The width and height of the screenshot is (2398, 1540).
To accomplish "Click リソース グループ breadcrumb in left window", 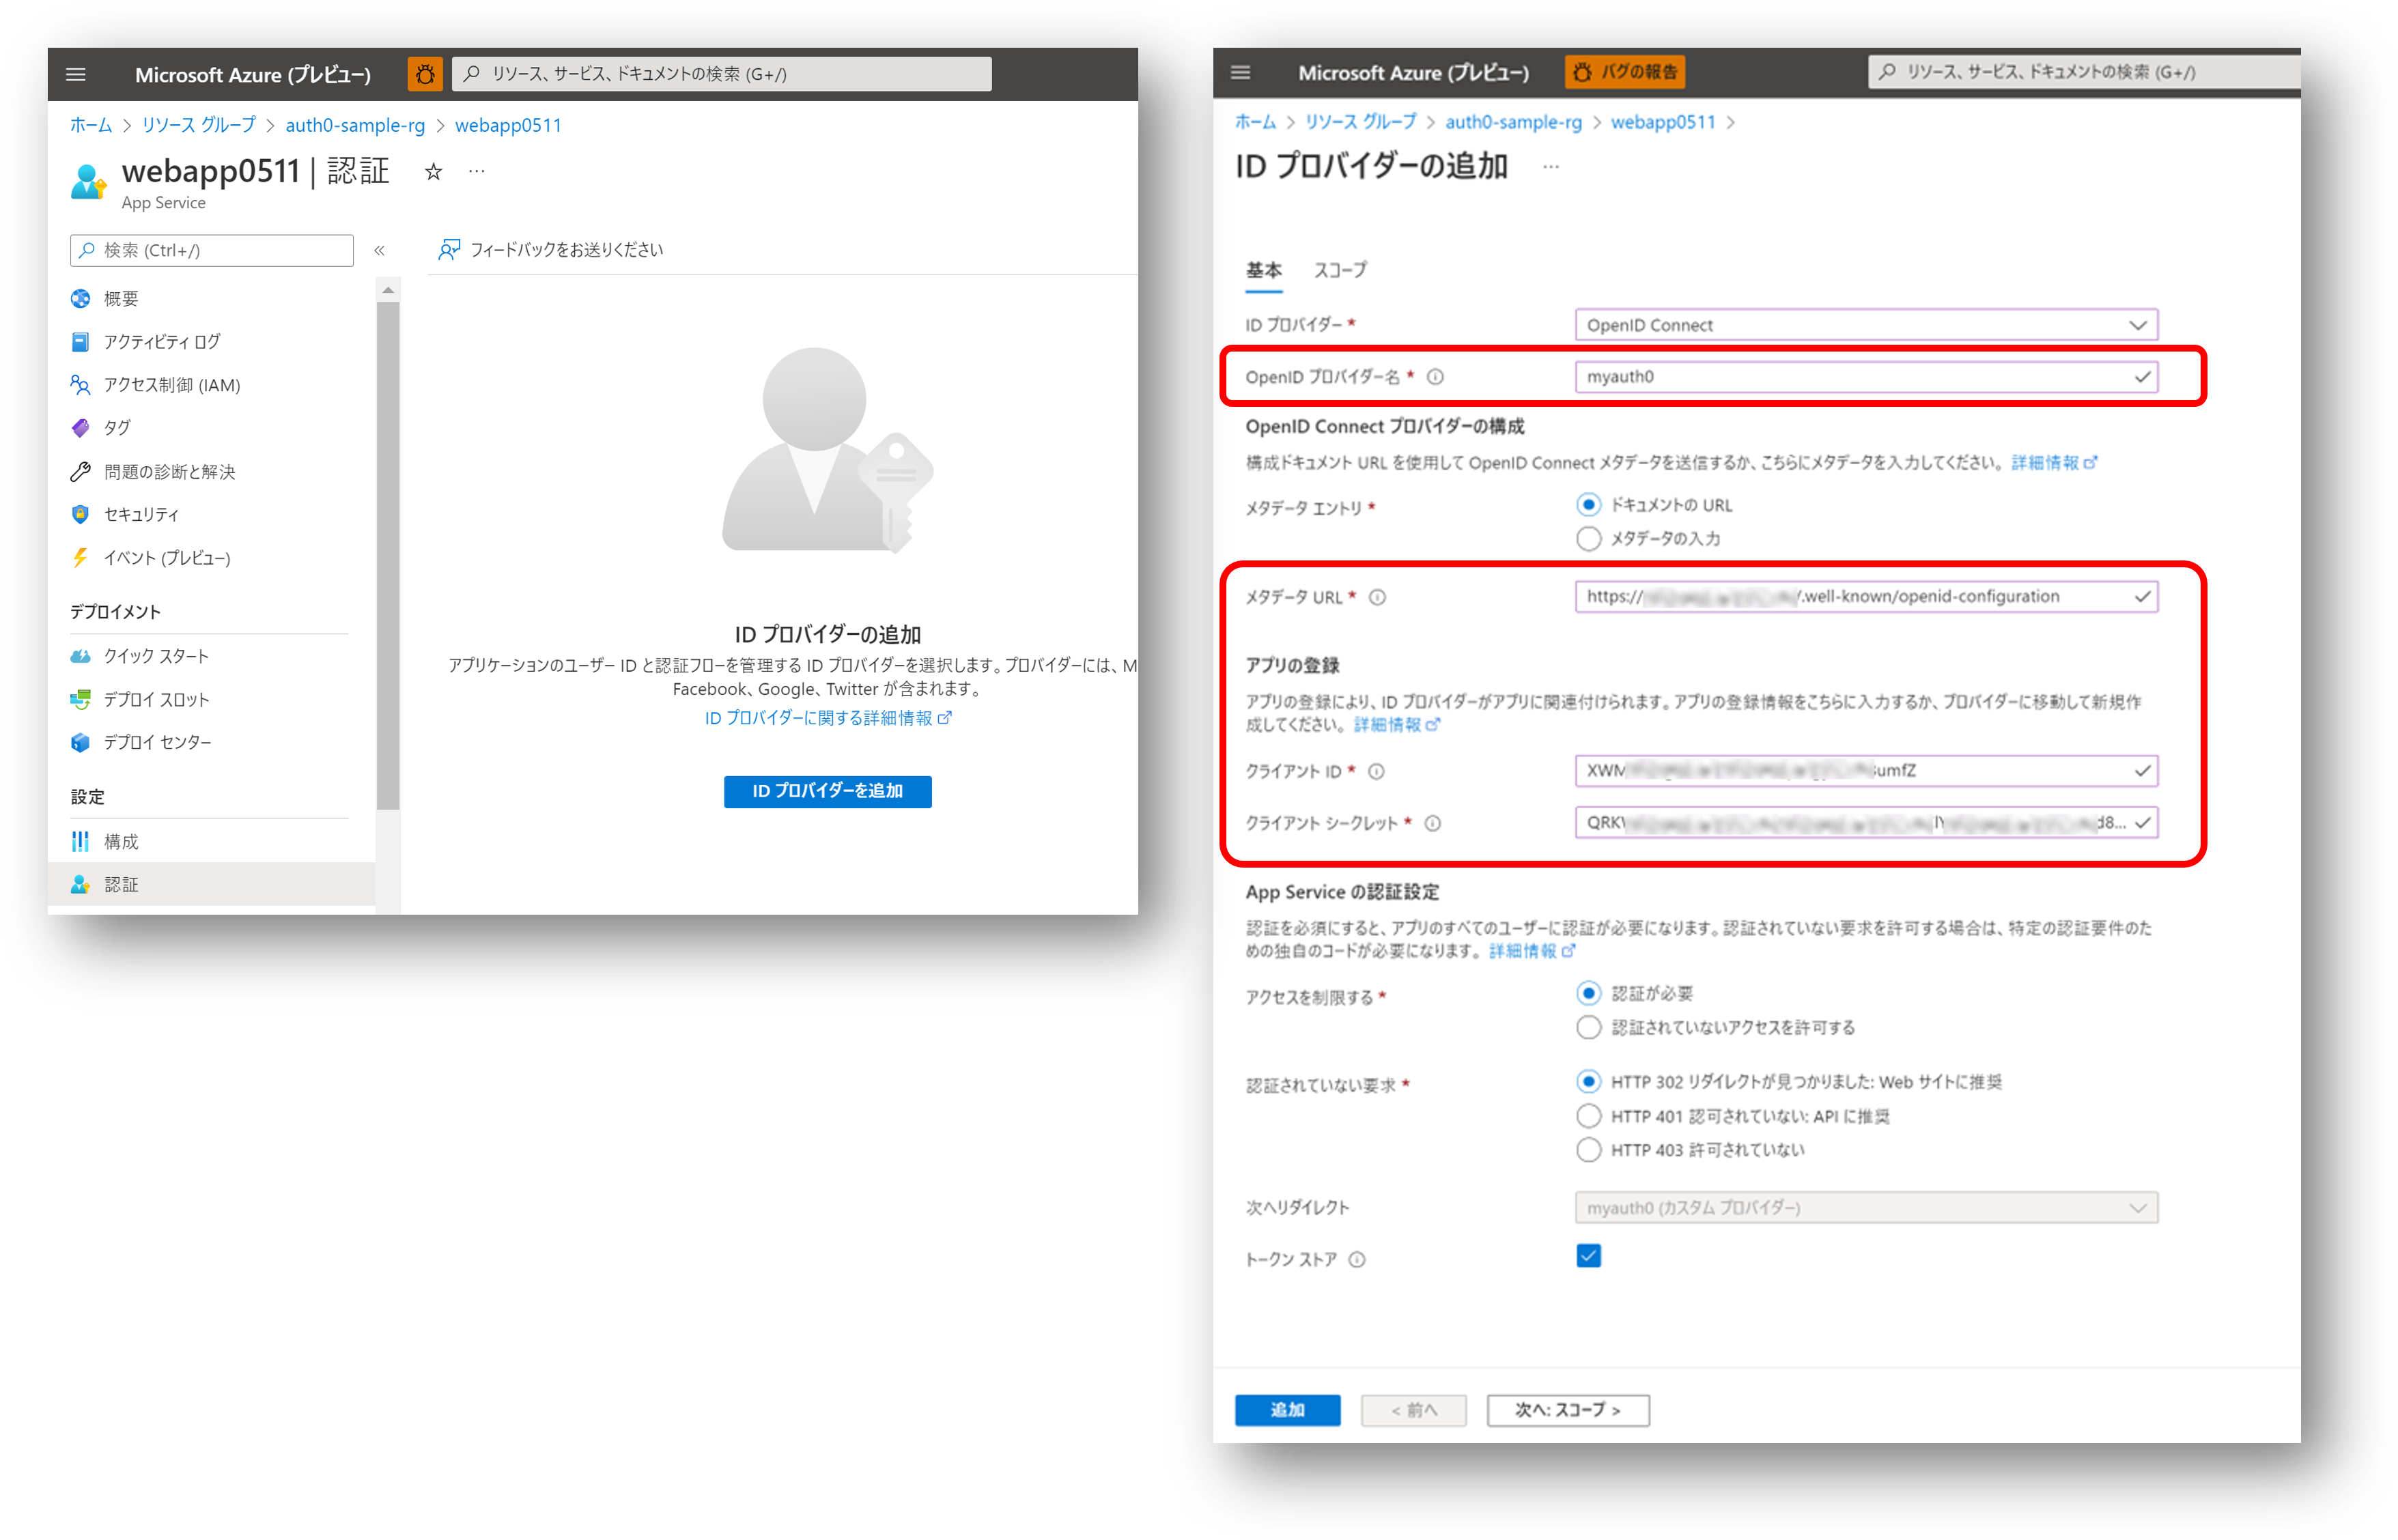I will pyautogui.click(x=199, y=125).
